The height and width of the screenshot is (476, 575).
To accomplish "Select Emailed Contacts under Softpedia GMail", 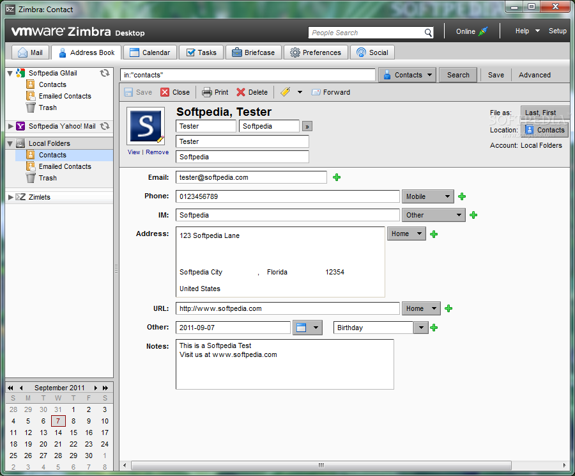I will (x=65, y=96).
